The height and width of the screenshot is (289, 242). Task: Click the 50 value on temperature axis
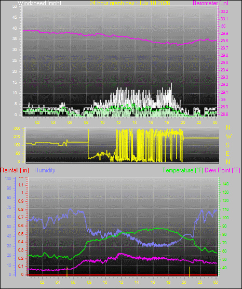224,259
